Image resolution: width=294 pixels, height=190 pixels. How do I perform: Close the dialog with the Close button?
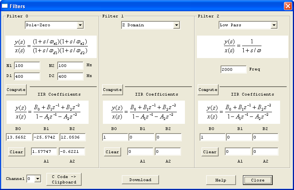tap(258, 180)
